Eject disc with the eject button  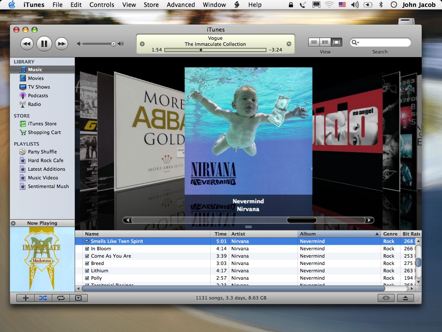pyautogui.click(x=405, y=298)
